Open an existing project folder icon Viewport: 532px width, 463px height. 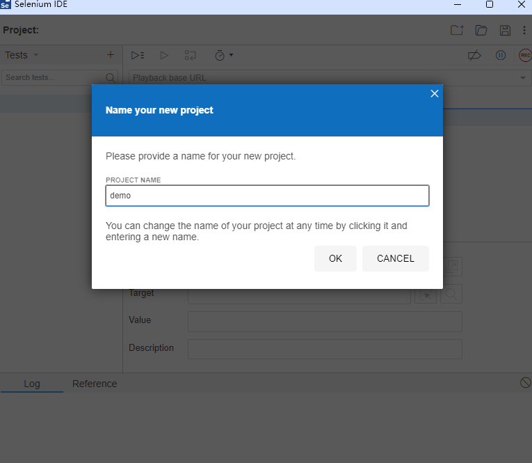click(x=481, y=30)
